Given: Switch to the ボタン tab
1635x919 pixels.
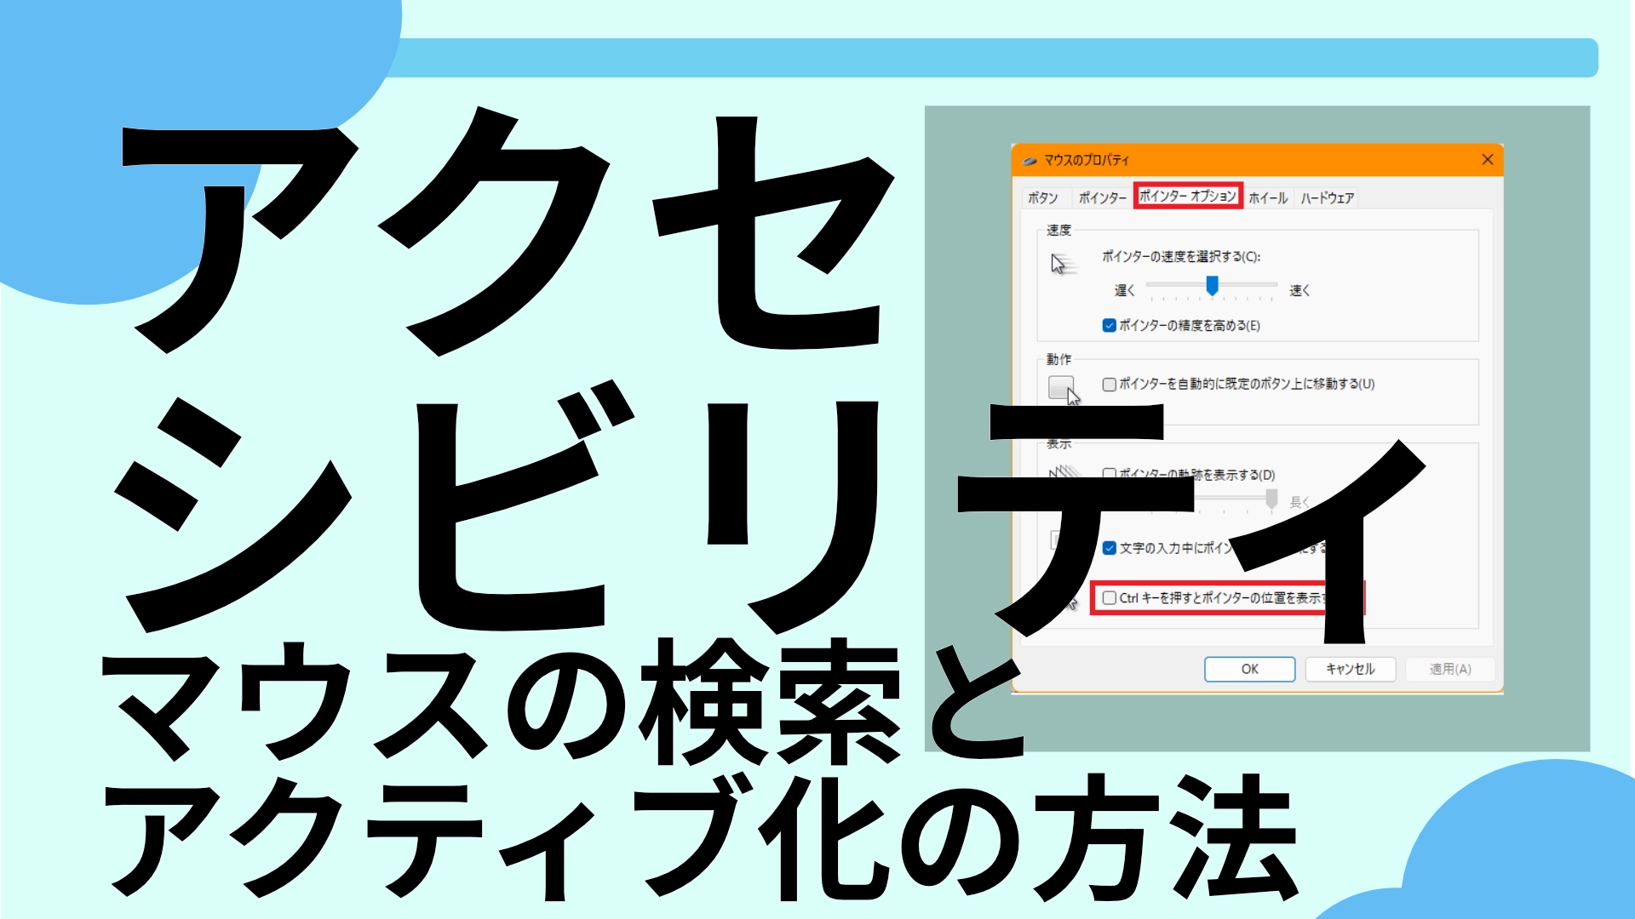Looking at the screenshot, I should point(1042,197).
